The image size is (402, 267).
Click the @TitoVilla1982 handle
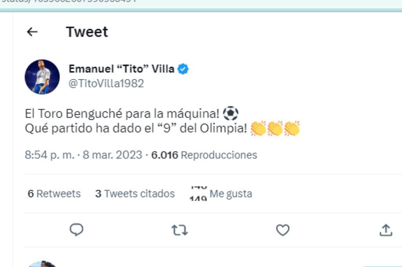tap(106, 83)
